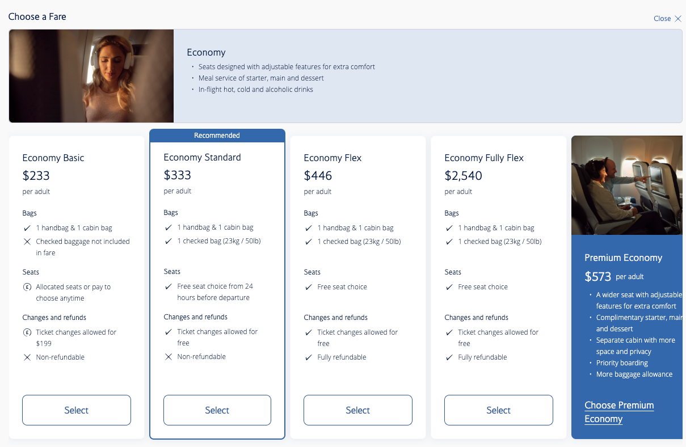The image size is (686, 447).
Task: Select the Economy Standard fare
Action: coord(217,410)
